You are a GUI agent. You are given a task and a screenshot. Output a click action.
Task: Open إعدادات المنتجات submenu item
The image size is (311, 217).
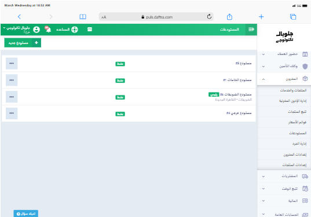(294, 165)
